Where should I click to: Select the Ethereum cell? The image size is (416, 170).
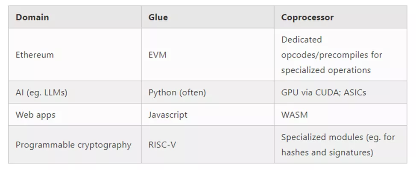[75, 55]
